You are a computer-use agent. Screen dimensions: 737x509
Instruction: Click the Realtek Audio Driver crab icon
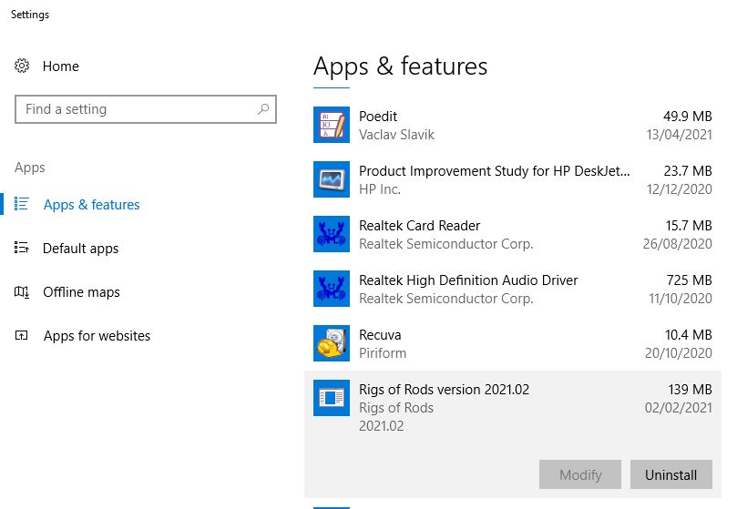(x=332, y=288)
